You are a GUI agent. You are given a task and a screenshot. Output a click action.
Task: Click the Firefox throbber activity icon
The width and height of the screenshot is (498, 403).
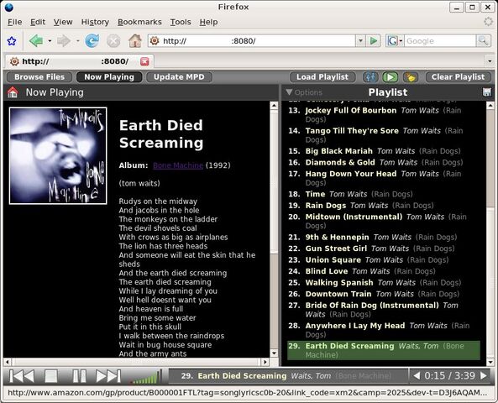(x=488, y=22)
